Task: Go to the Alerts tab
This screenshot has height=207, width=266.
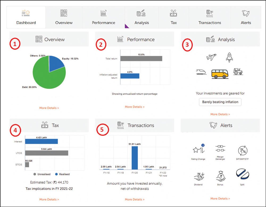Action: pyautogui.click(x=246, y=18)
